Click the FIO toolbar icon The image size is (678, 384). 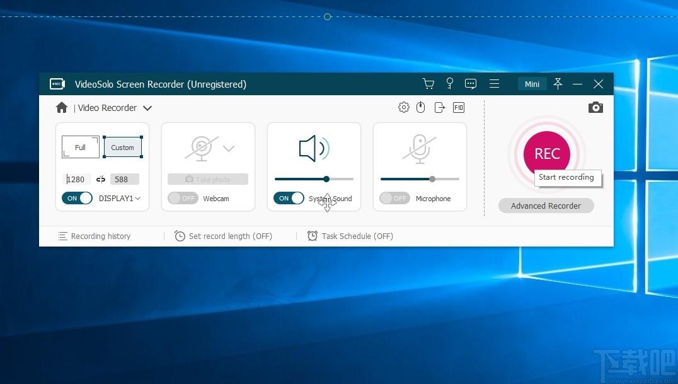click(458, 107)
